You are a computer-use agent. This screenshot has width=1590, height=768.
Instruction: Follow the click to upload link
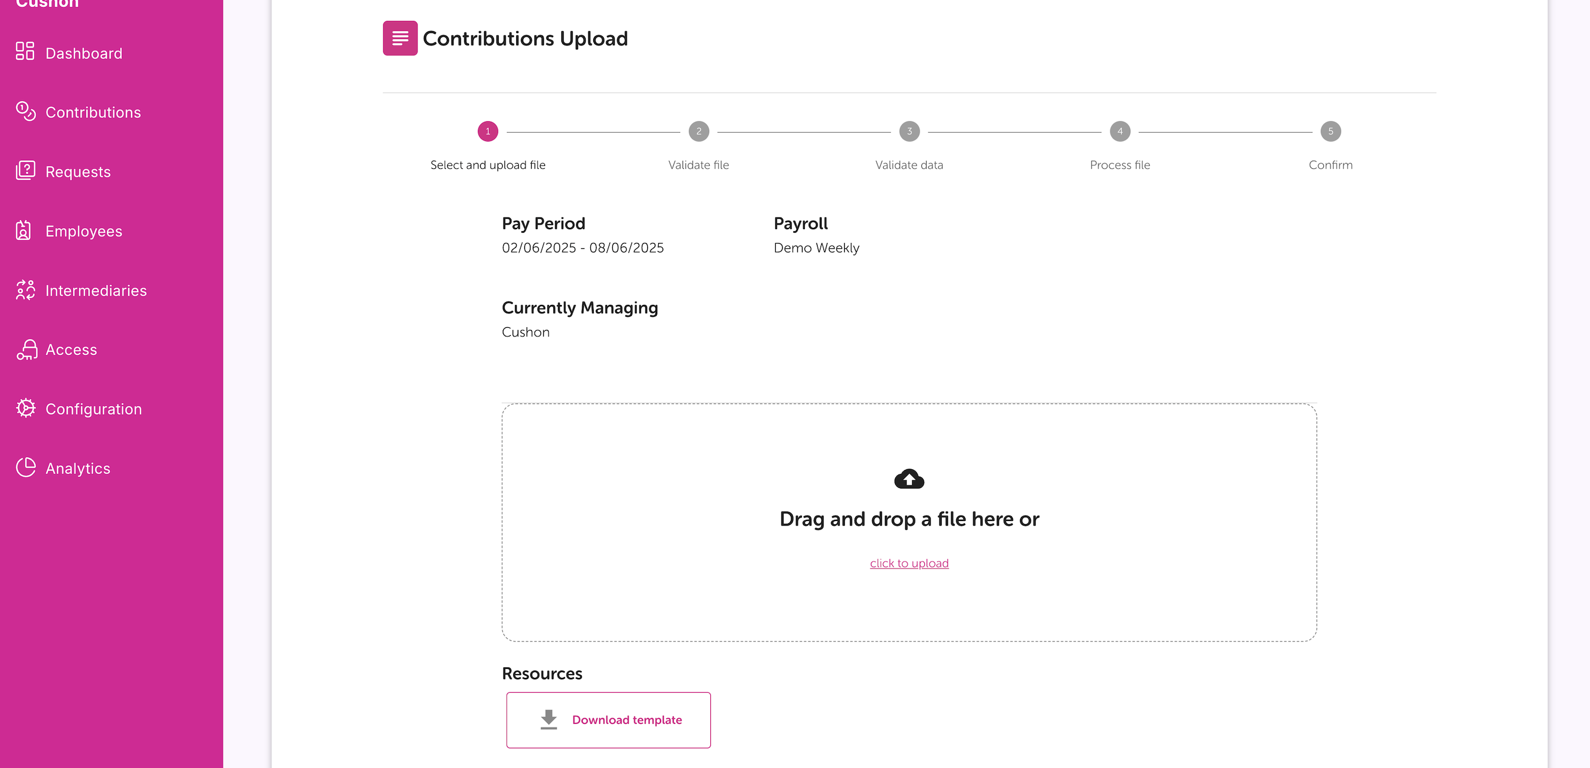909,563
